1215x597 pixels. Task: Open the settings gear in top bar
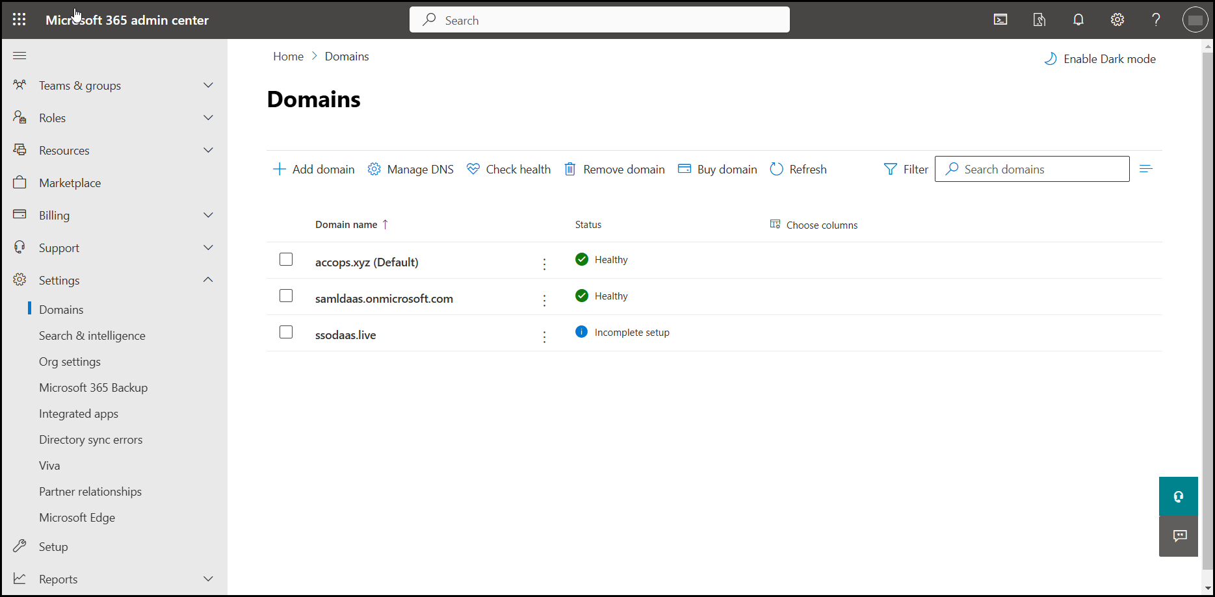pyautogui.click(x=1117, y=19)
